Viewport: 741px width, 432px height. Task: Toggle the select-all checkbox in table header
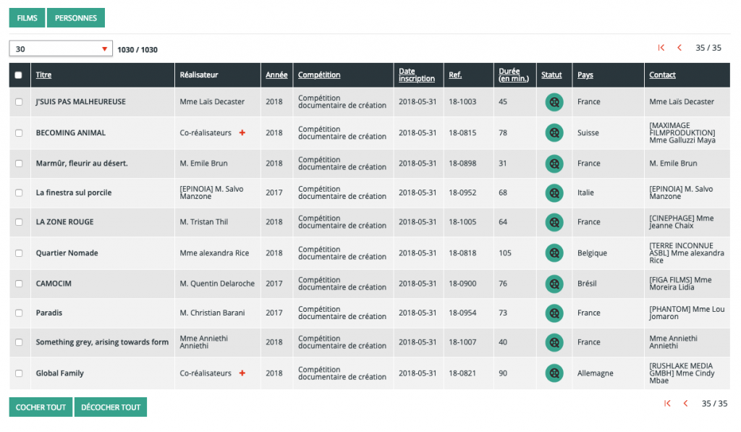pyautogui.click(x=19, y=75)
